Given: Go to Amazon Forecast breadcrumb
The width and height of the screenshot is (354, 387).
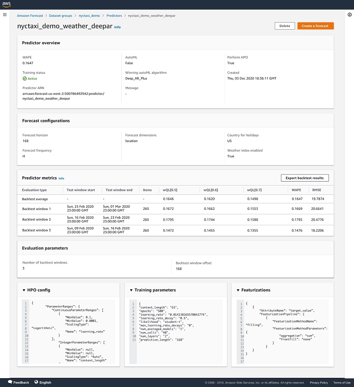Looking at the screenshot, I should (x=30, y=15).
